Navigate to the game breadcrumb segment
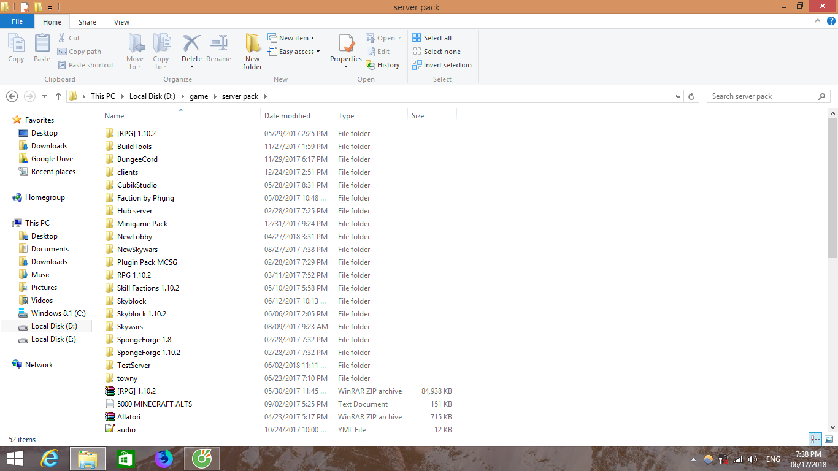This screenshot has height=471, width=838. click(199, 96)
